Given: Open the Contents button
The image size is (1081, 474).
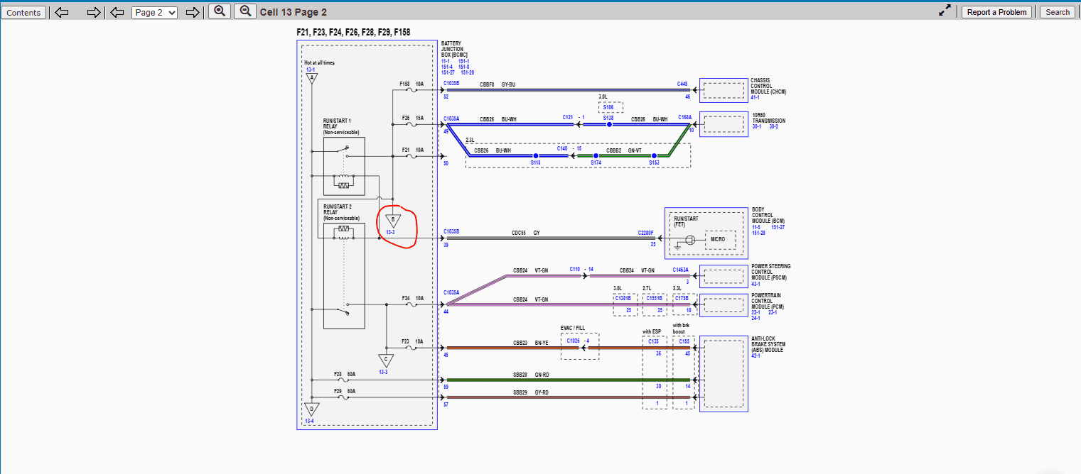Looking at the screenshot, I should point(23,12).
